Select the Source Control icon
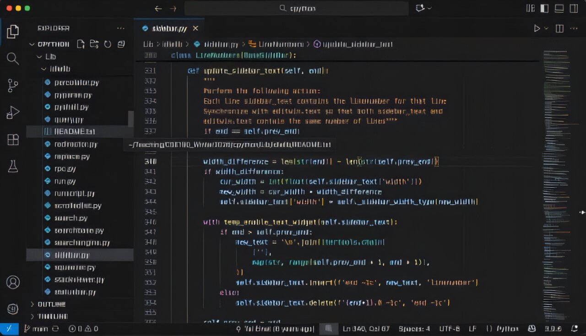 [12, 85]
